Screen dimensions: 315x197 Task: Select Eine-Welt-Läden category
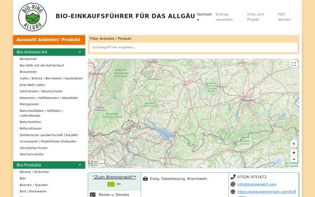pyautogui.click(x=33, y=85)
